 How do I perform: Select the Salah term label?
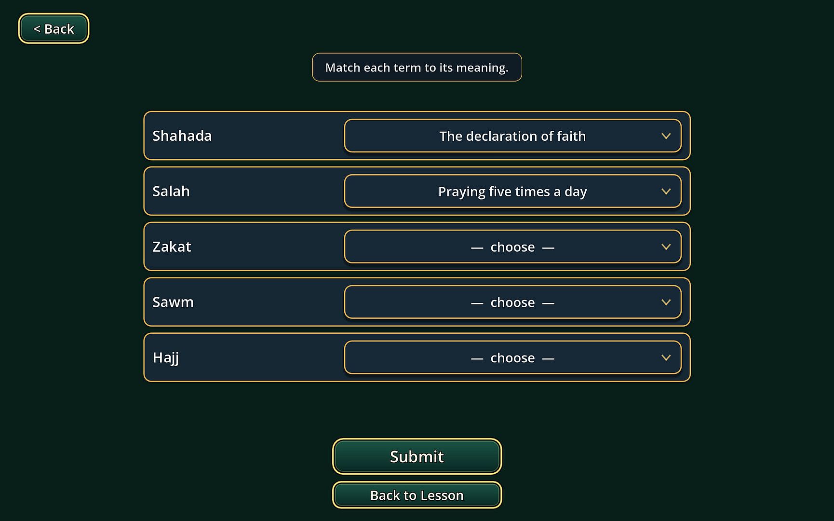[x=171, y=191]
